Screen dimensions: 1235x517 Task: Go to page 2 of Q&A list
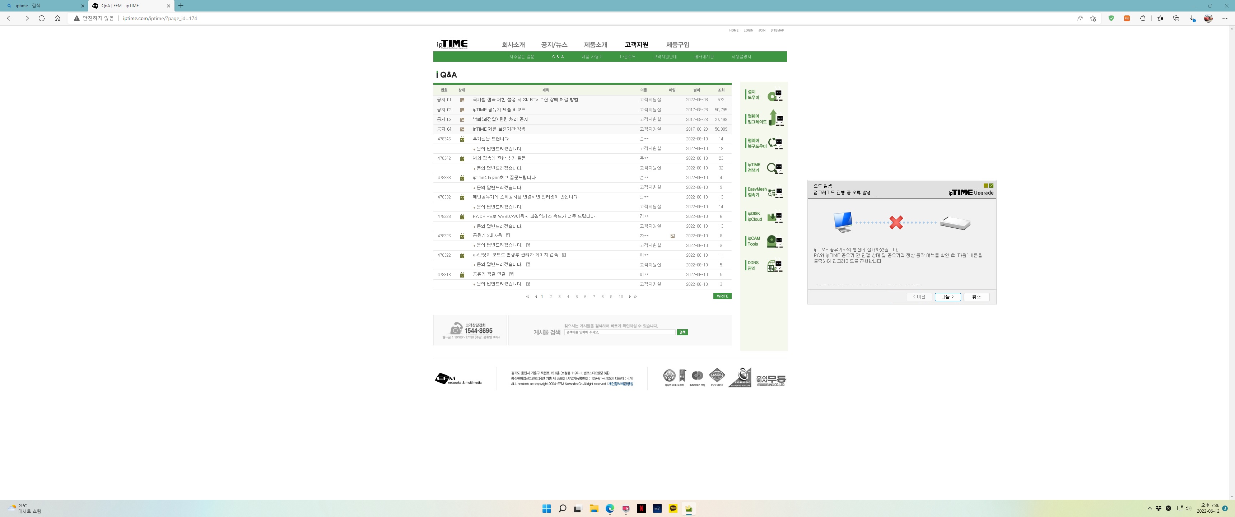click(551, 297)
